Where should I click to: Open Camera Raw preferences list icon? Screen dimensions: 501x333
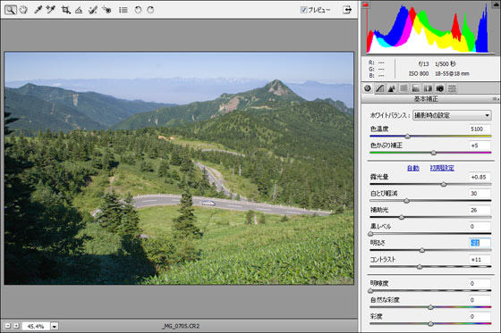coord(123,10)
